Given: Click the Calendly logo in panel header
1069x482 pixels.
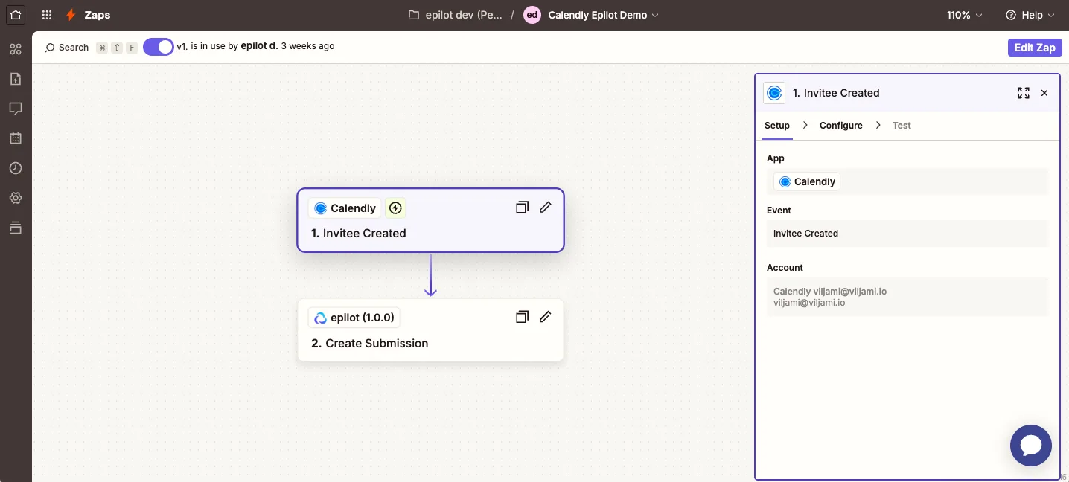Looking at the screenshot, I should 774,93.
